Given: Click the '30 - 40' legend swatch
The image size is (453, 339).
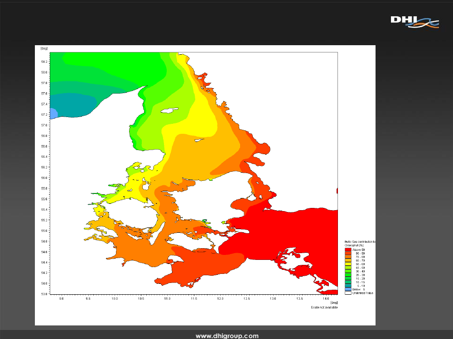Looking at the screenshot, I should tap(348, 271).
